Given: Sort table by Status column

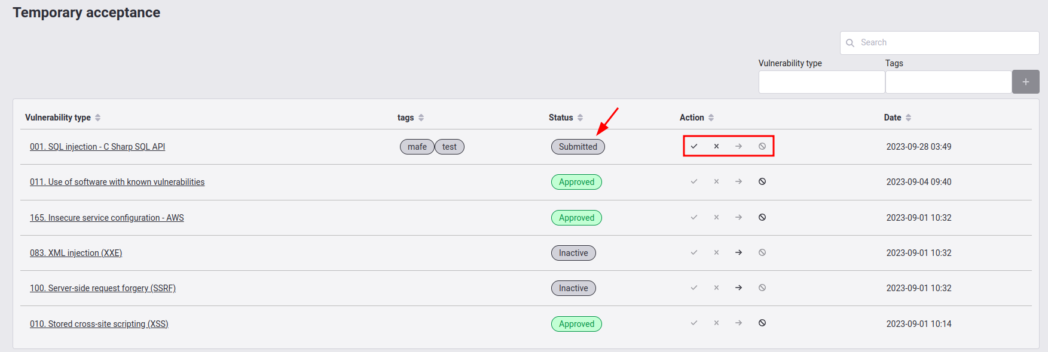Looking at the screenshot, I should 580,118.
